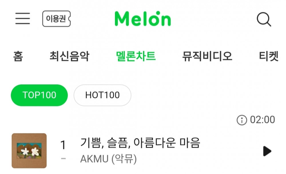286x174 pixels.
Task: Tap the 이용권 ticket pass button
Action: 56,19
